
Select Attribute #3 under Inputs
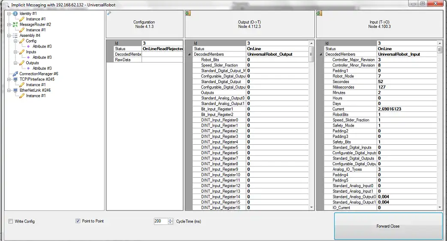42,57
